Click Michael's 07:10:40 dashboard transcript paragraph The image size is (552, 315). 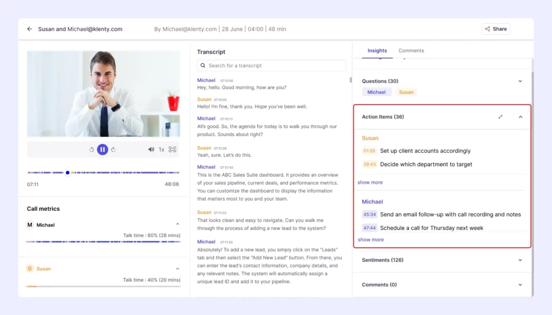pos(268,187)
